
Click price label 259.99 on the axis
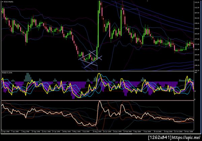pyautogui.click(x=197, y=55)
